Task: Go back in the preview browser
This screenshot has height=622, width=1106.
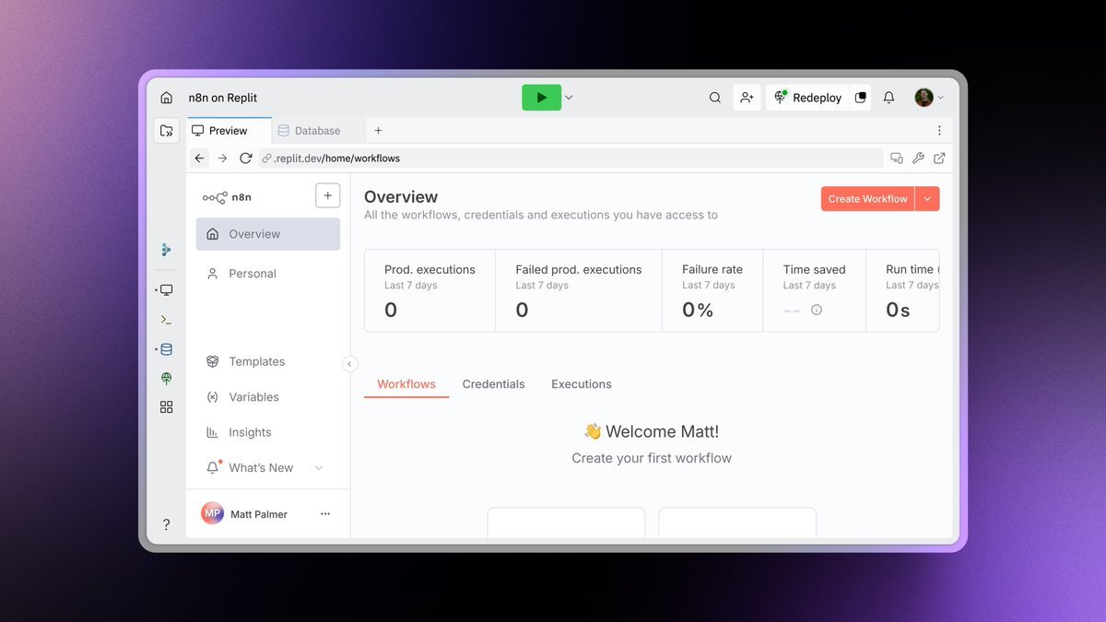Action: 199,158
